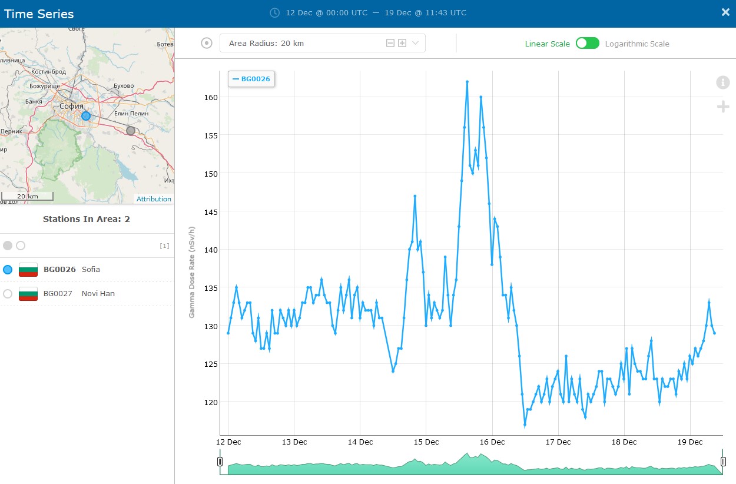Image resolution: width=736 pixels, height=484 pixels.
Task: Open the chart info icon
Action: (722, 82)
